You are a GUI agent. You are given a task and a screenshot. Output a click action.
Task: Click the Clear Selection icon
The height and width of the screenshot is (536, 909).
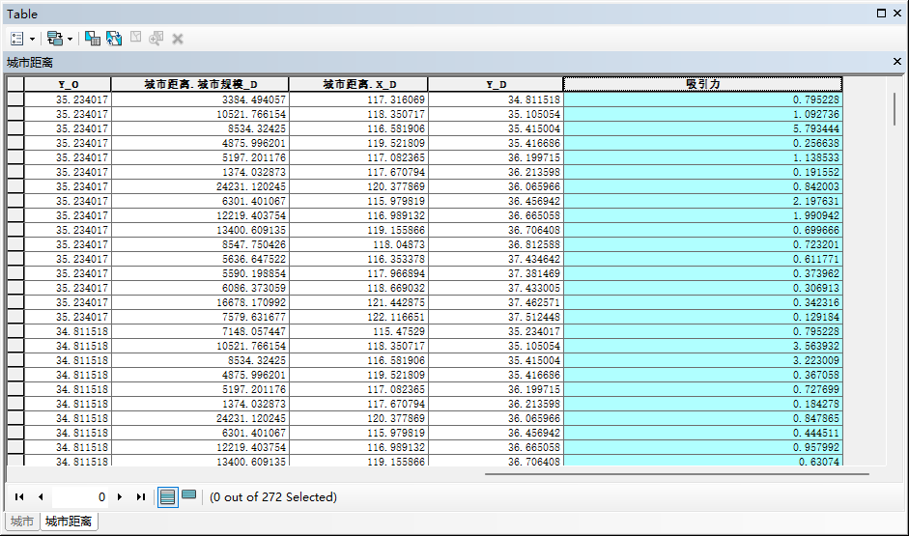135,38
